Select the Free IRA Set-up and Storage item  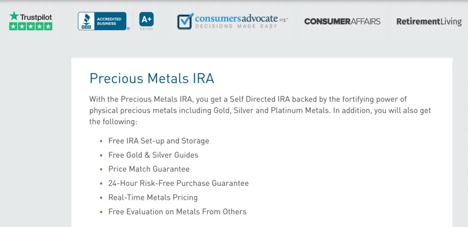coord(159,141)
